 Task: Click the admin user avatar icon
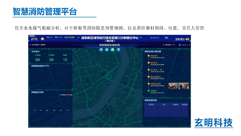click(180, 45)
